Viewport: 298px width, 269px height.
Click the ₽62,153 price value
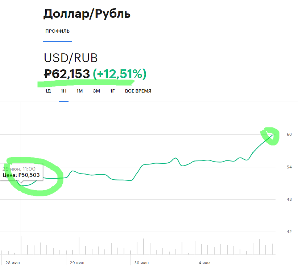[67, 74]
